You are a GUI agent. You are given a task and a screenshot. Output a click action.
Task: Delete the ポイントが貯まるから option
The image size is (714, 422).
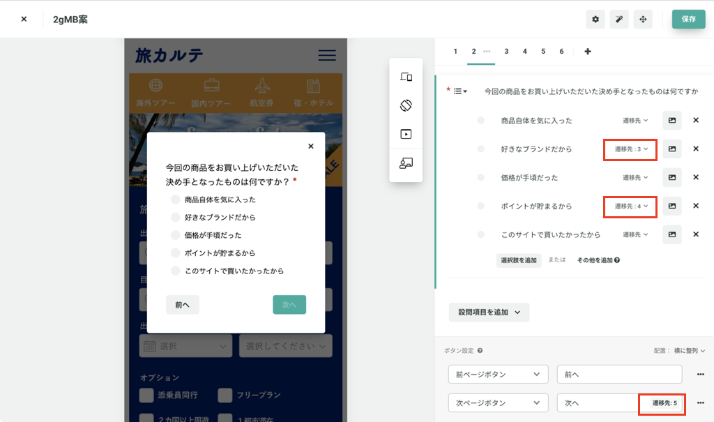pyautogui.click(x=695, y=206)
